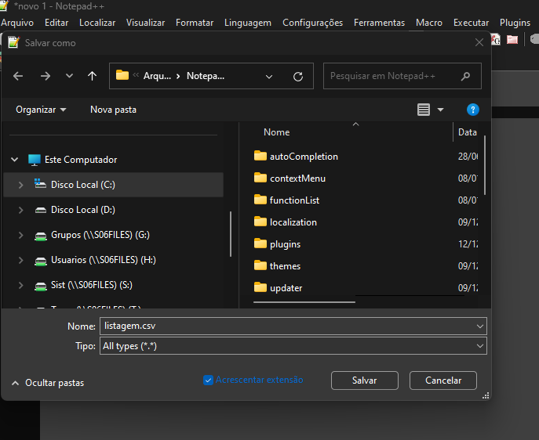Go back using the back arrow
Viewport: 539px width, 440px height.
(18, 76)
